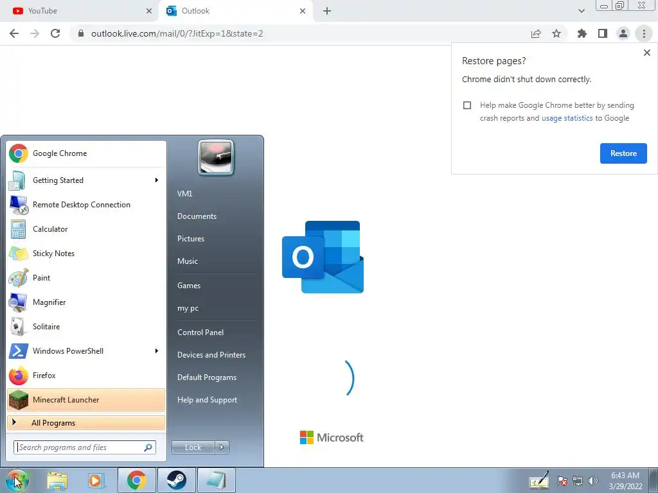The width and height of the screenshot is (658, 493).
Task: Click the volume speaker tray icon
Action: (x=593, y=481)
